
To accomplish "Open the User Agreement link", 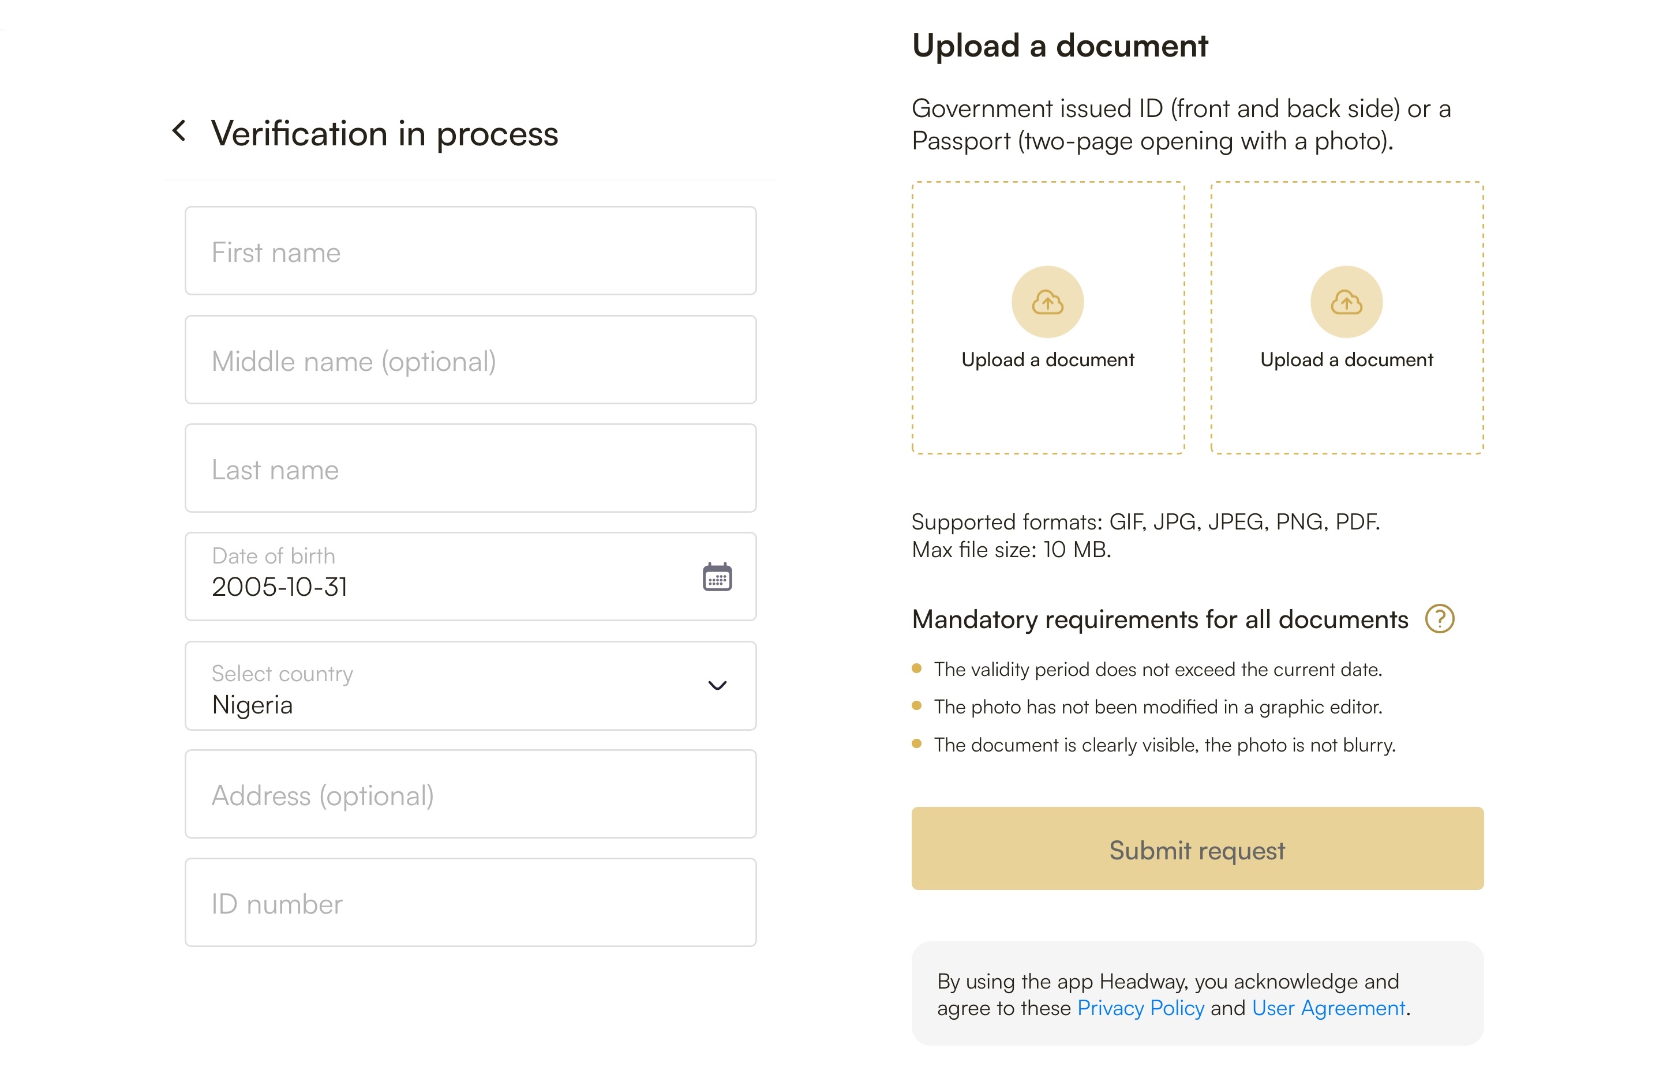I will 1328,1008.
